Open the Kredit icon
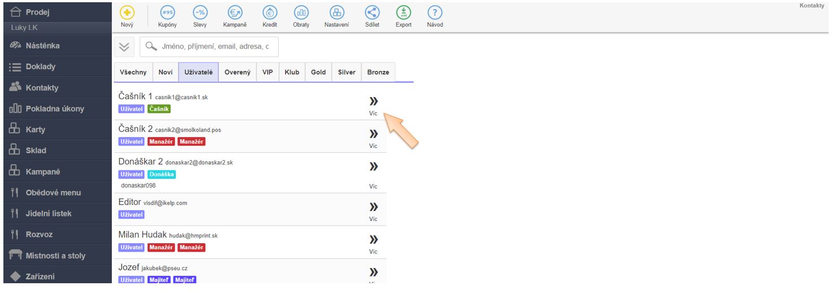The image size is (832, 290). pyautogui.click(x=270, y=13)
